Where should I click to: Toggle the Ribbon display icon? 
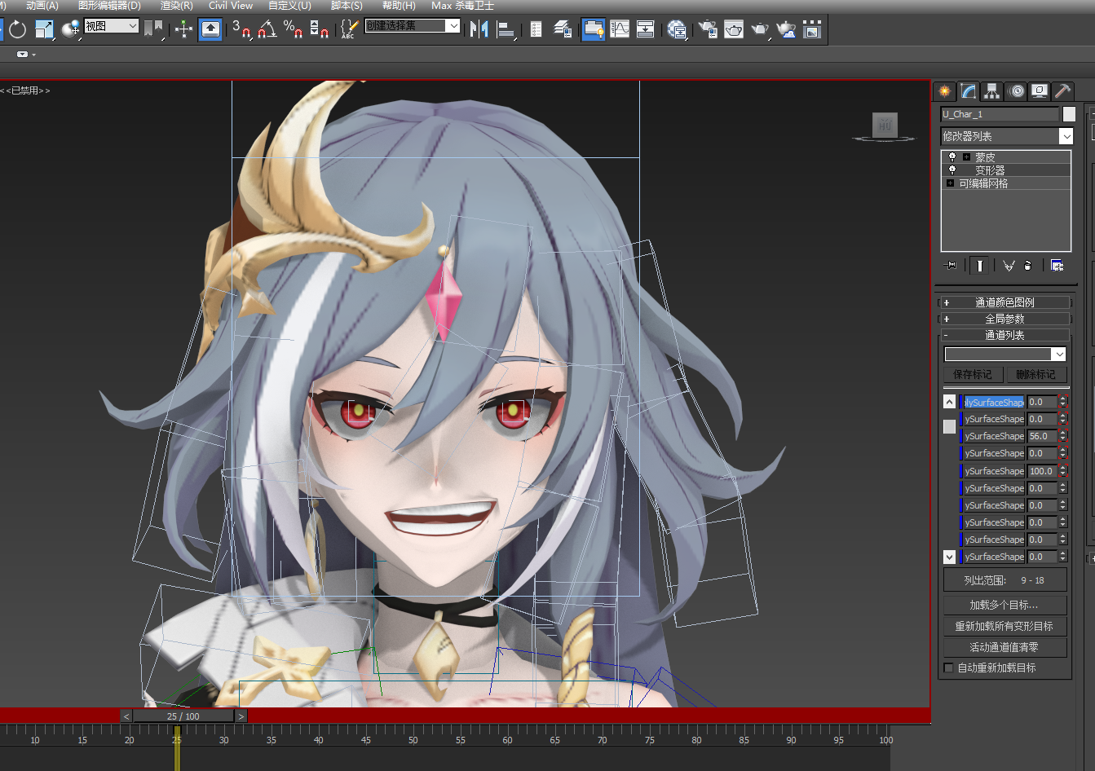click(594, 30)
